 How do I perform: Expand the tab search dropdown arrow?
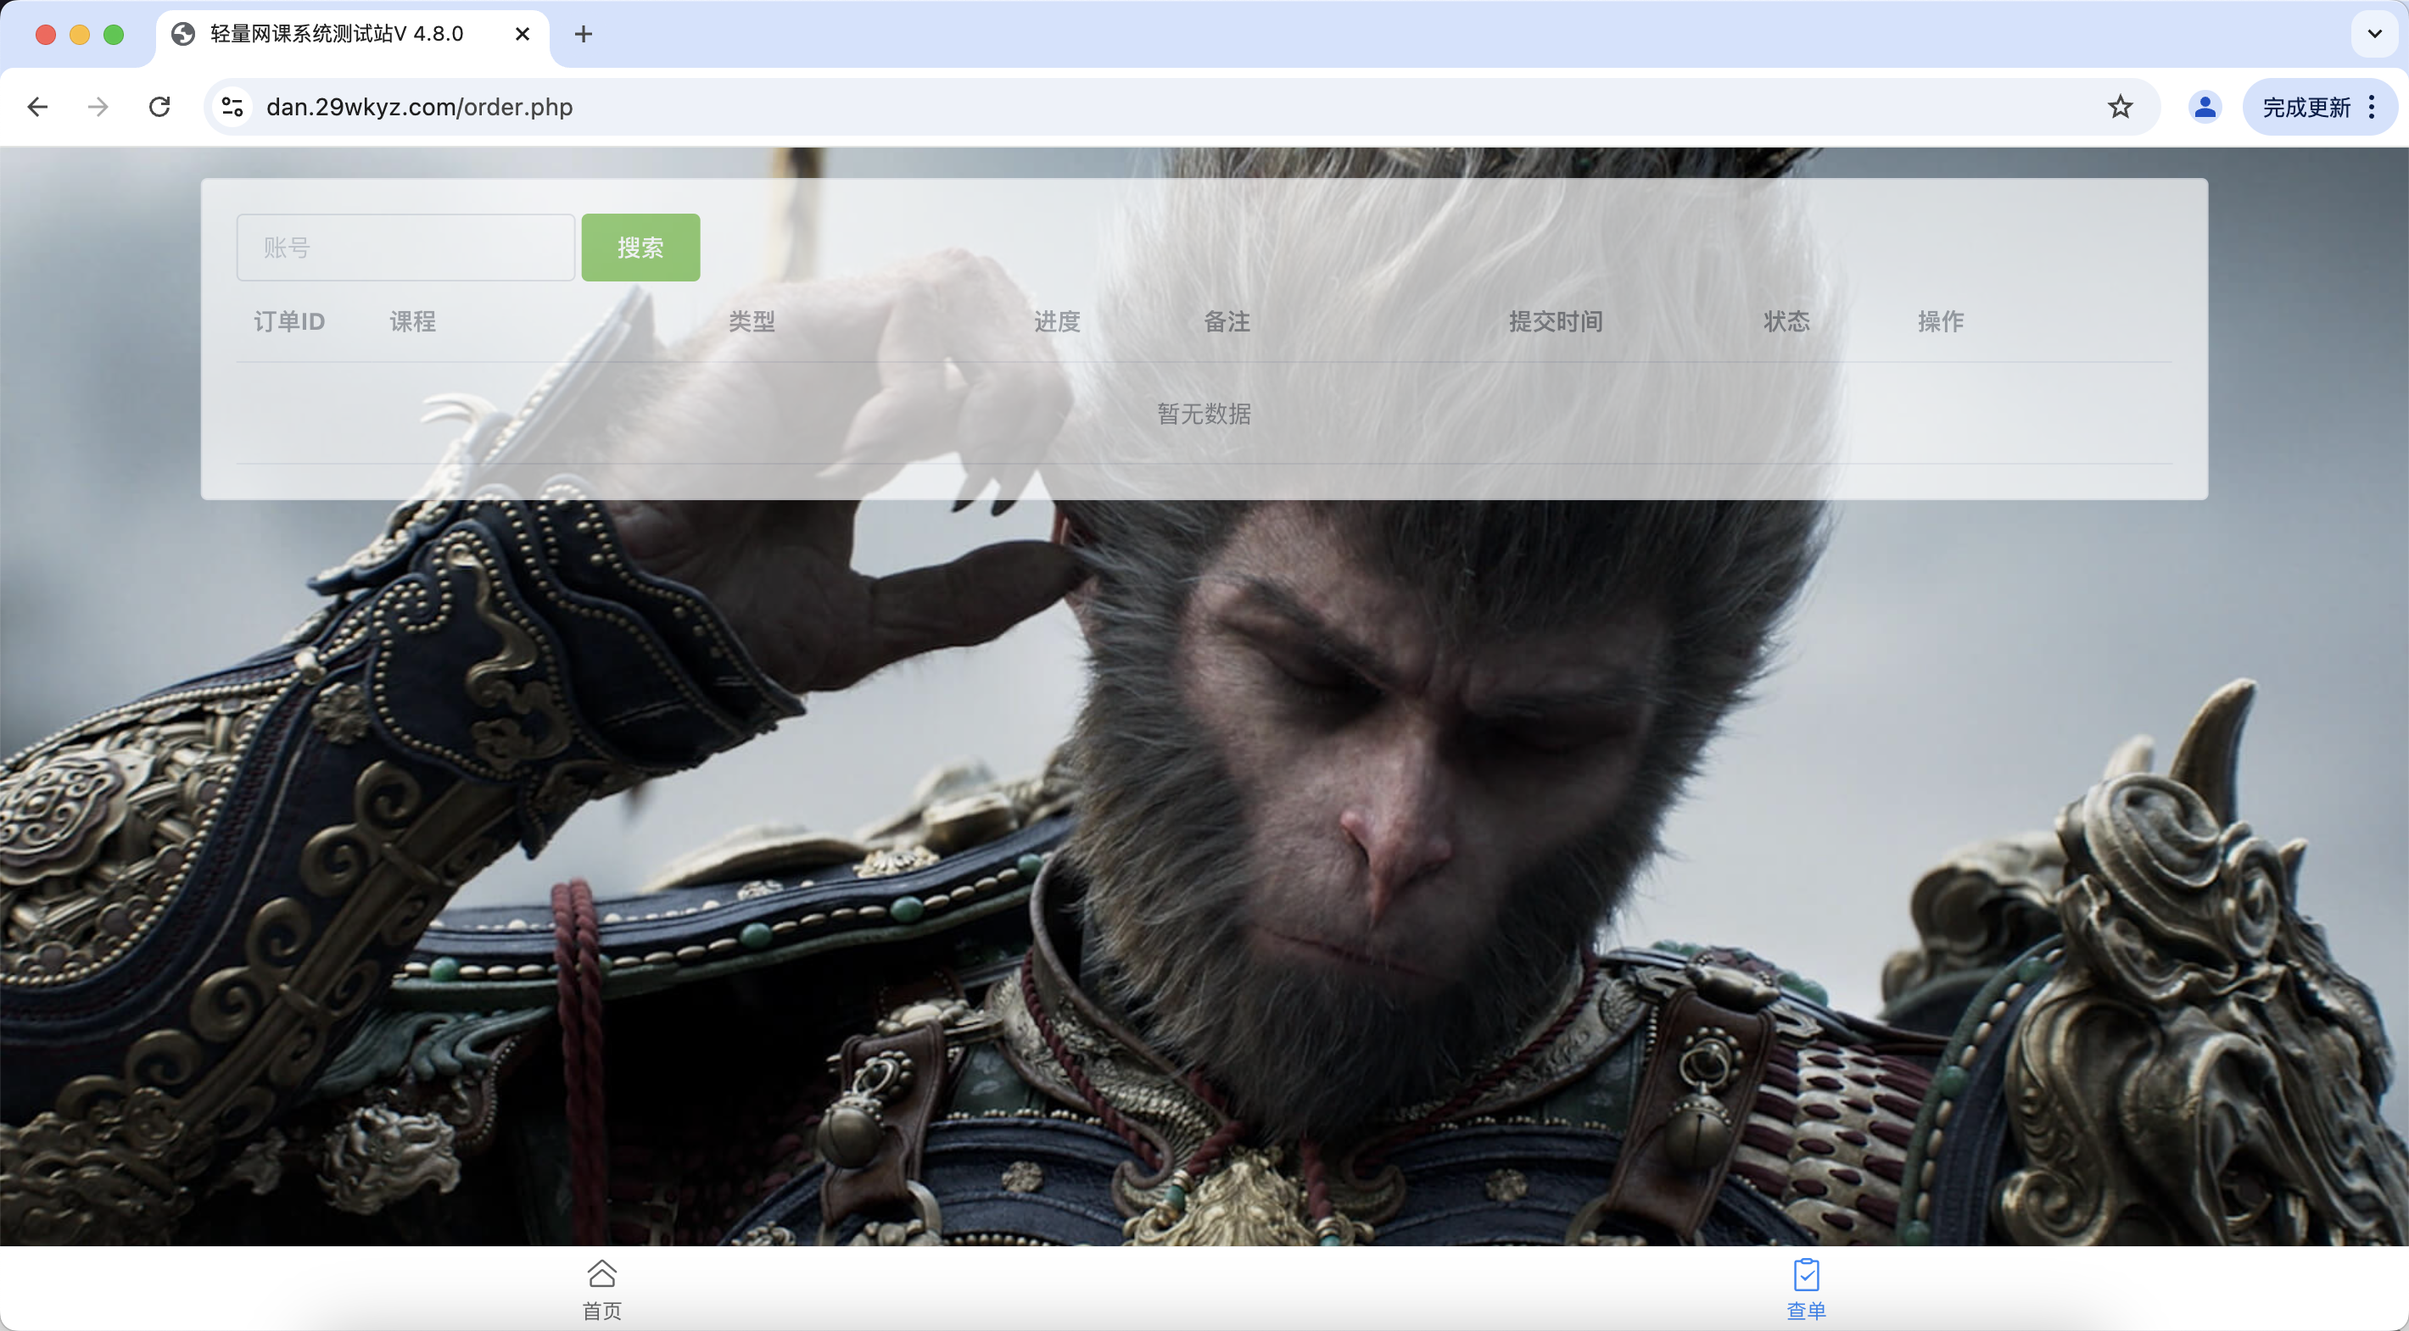(x=2373, y=35)
